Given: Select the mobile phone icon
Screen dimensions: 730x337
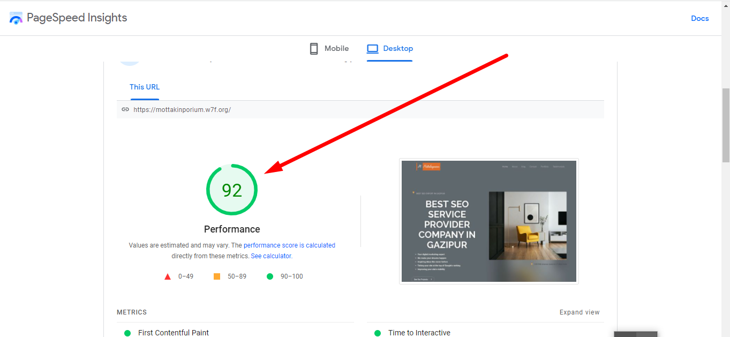Looking at the screenshot, I should click(313, 48).
